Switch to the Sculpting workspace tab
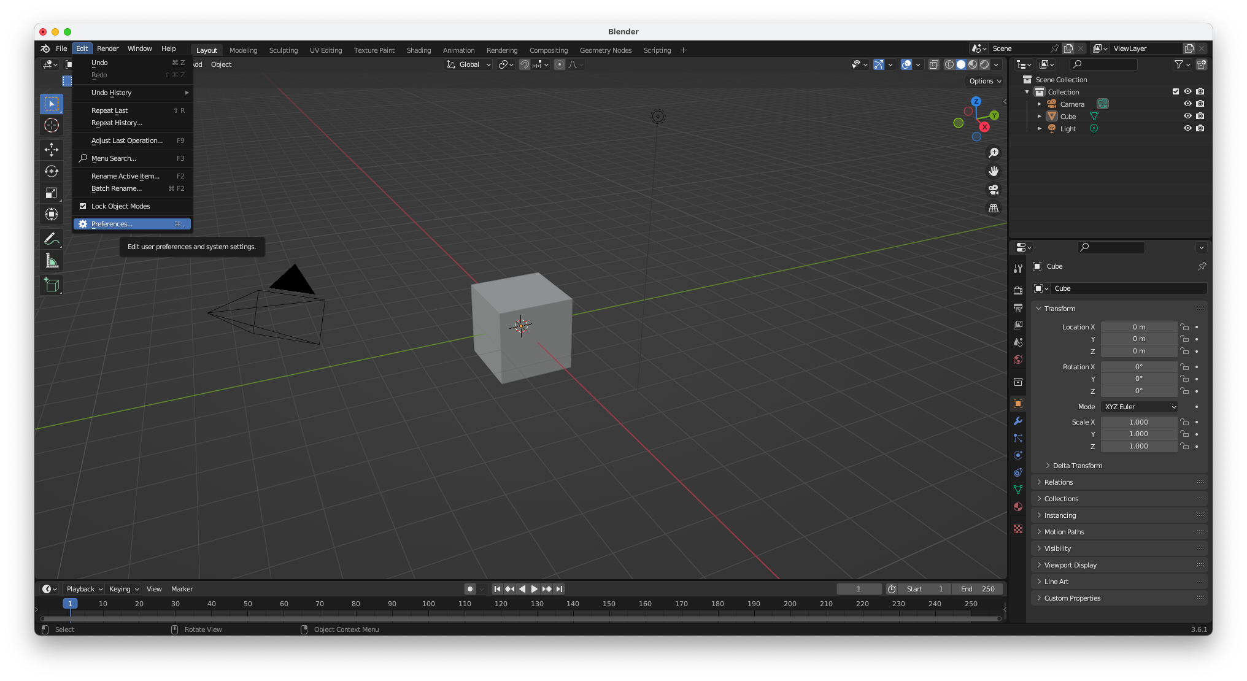Screen dimensions: 1247x681 283,50
